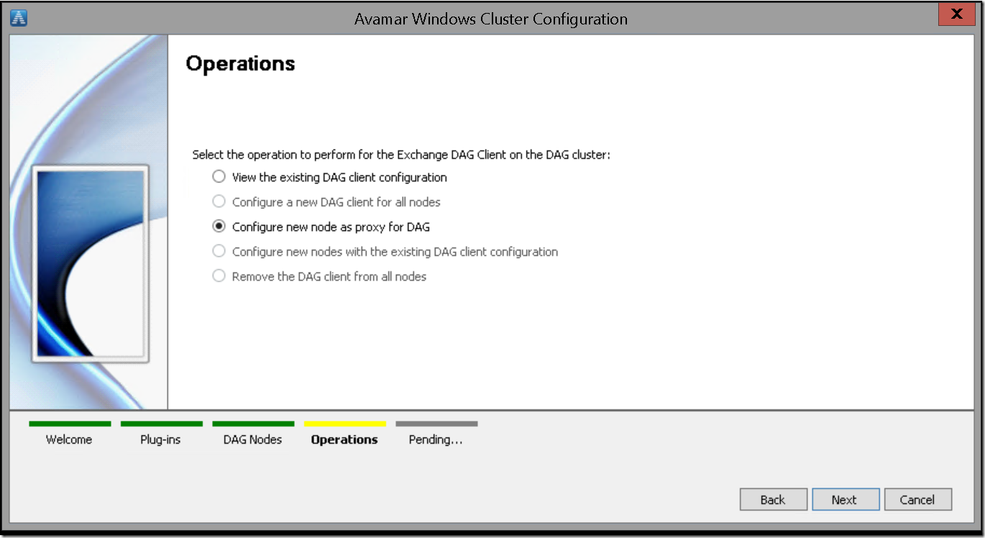Click the Operations page heading
This screenshot has height=538, width=985.
tap(240, 63)
